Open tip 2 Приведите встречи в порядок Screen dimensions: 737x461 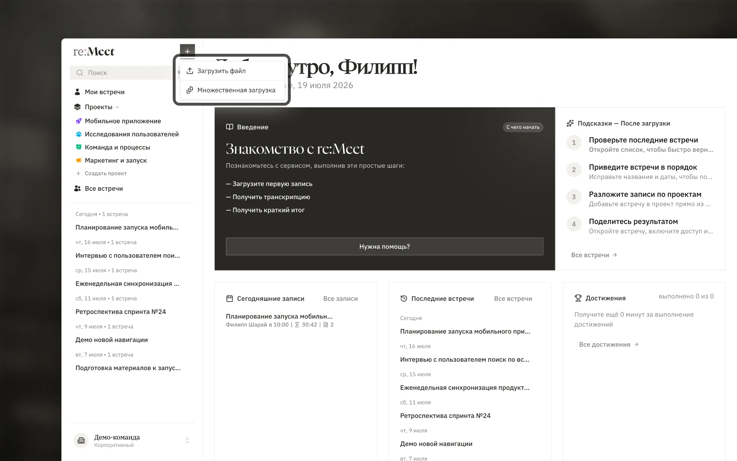click(643, 167)
